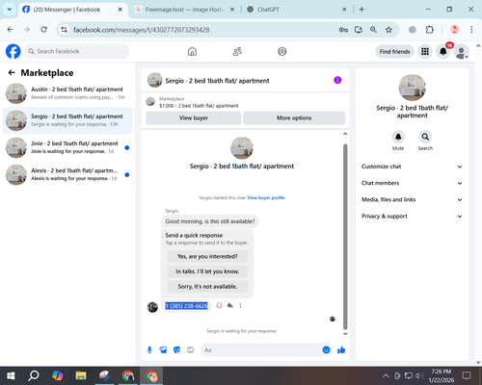Click Find friends button
This screenshot has height=385, width=482.
(394, 51)
